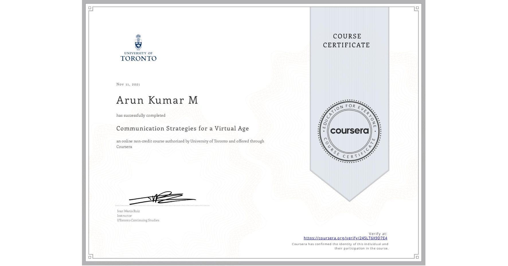The width and height of the screenshot is (508, 266).
Task: Click the UToronto Continuing Studies text
Action: point(138,220)
